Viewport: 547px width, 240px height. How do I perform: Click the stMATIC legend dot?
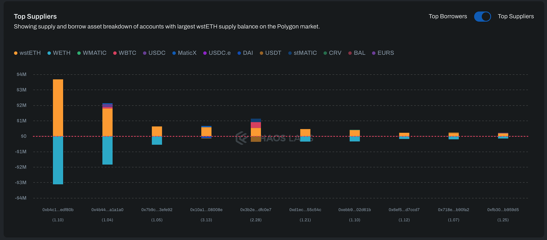pyautogui.click(x=290, y=53)
